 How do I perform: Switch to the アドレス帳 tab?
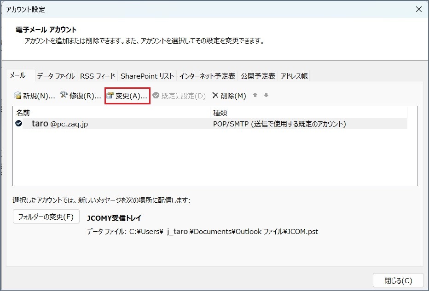pos(294,76)
